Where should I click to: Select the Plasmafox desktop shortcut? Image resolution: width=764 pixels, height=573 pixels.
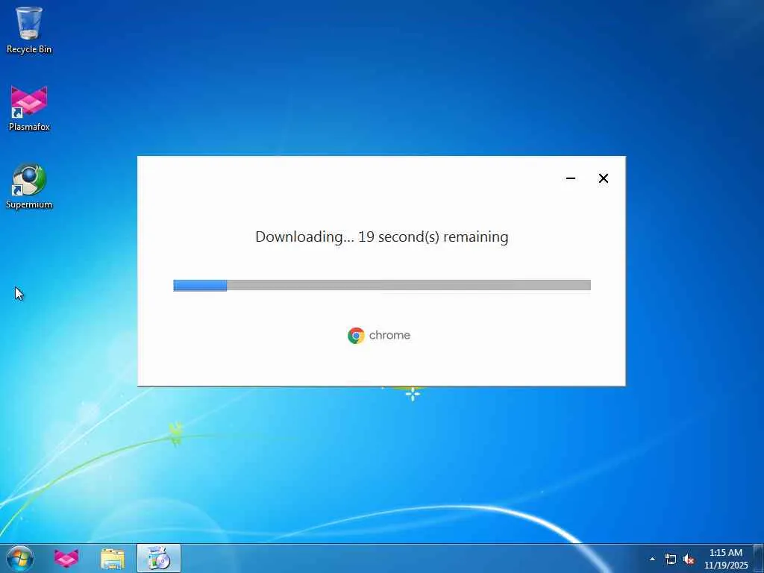pyautogui.click(x=29, y=108)
